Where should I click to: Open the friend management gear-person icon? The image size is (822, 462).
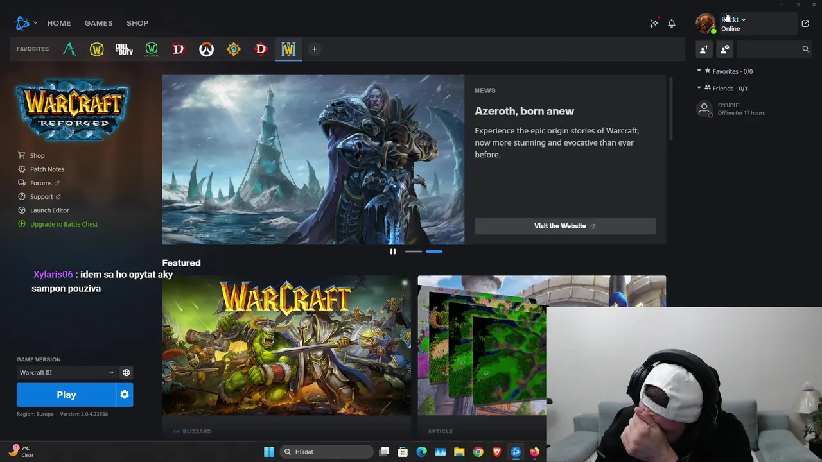725,49
